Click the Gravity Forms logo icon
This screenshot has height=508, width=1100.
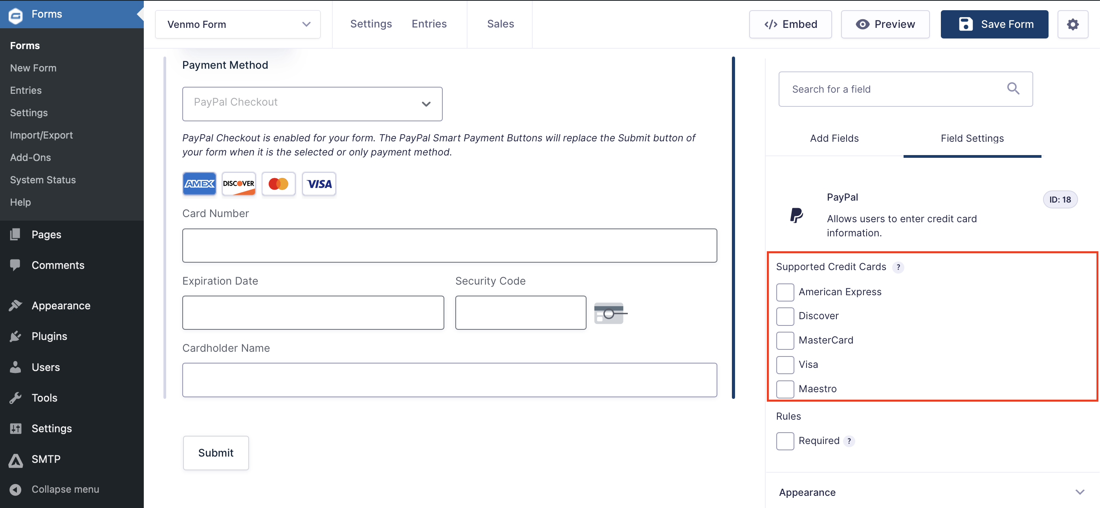click(15, 15)
